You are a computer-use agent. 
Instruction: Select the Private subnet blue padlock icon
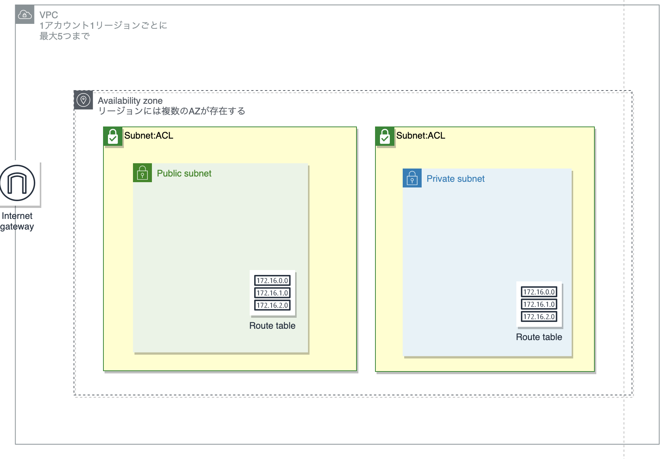(412, 178)
